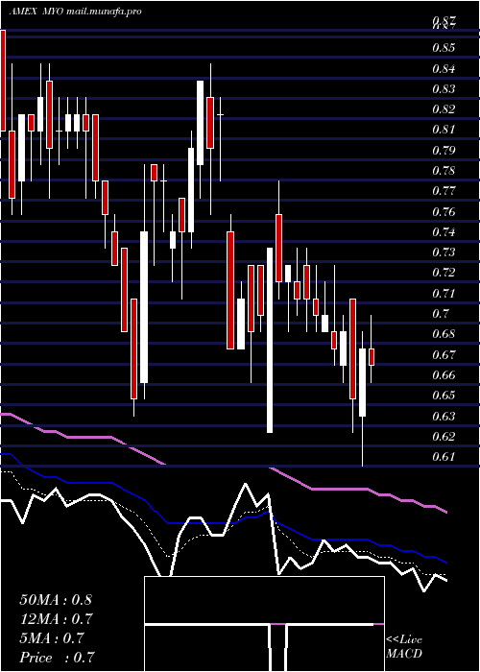Click the 0.82 price axis label

click(444, 109)
